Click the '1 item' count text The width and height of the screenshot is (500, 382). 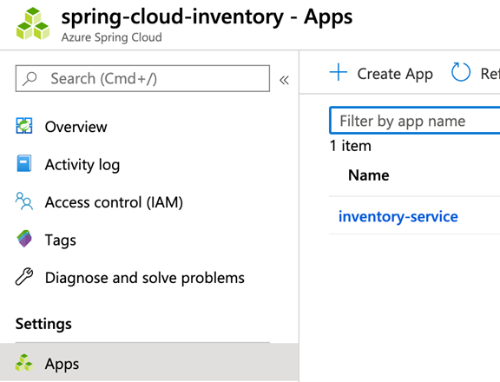tap(351, 146)
